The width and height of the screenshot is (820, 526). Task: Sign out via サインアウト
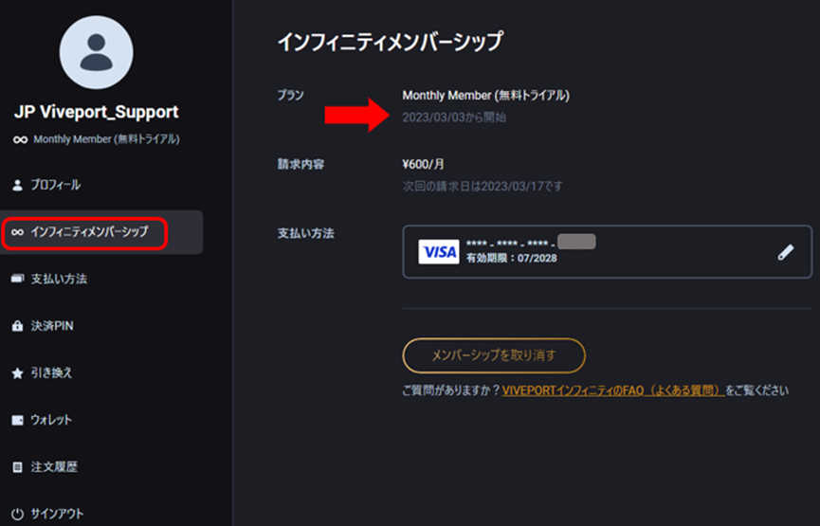pyautogui.click(x=57, y=514)
